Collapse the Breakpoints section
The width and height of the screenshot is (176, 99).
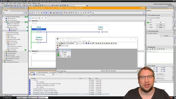click(x=147, y=47)
